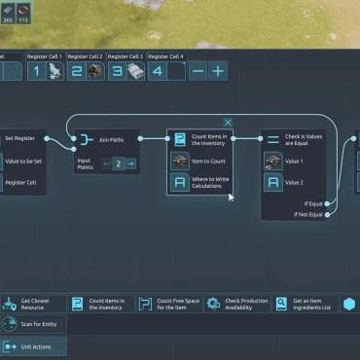Image resolution: width=360 pixels, height=360 pixels.
Task: Click the Set Register output connector
Action: pos(47,138)
